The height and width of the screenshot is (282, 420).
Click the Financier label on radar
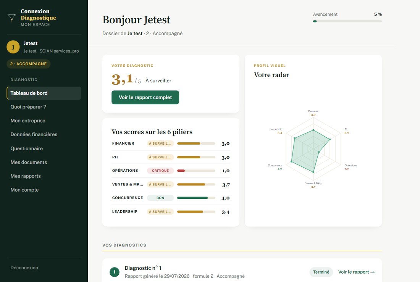pyautogui.click(x=313, y=111)
